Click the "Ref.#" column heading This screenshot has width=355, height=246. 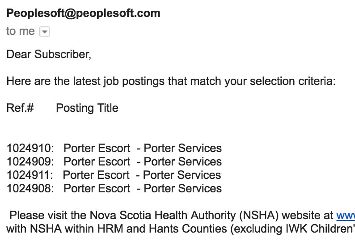(x=21, y=108)
